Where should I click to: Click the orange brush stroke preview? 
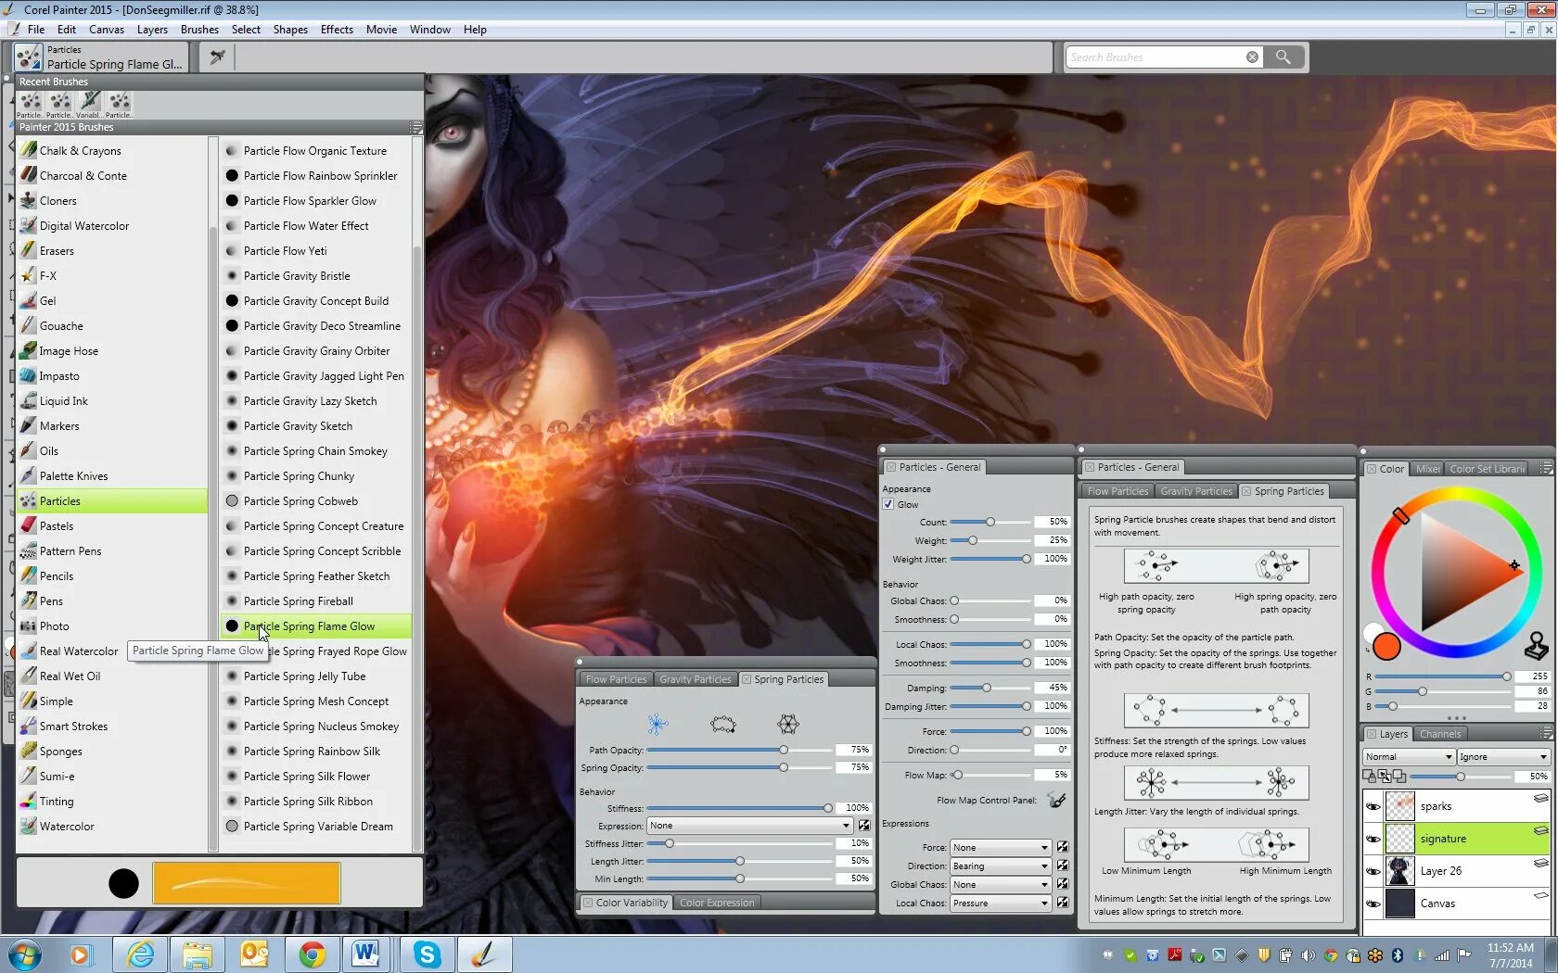(247, 883)
